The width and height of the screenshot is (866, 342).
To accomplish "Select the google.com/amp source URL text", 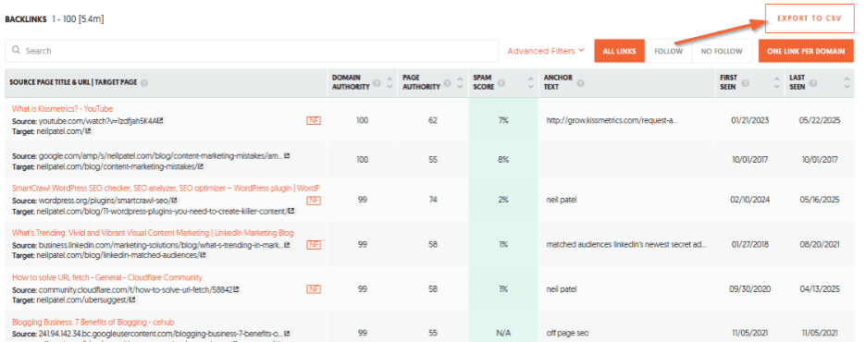I will pos(161,156).
